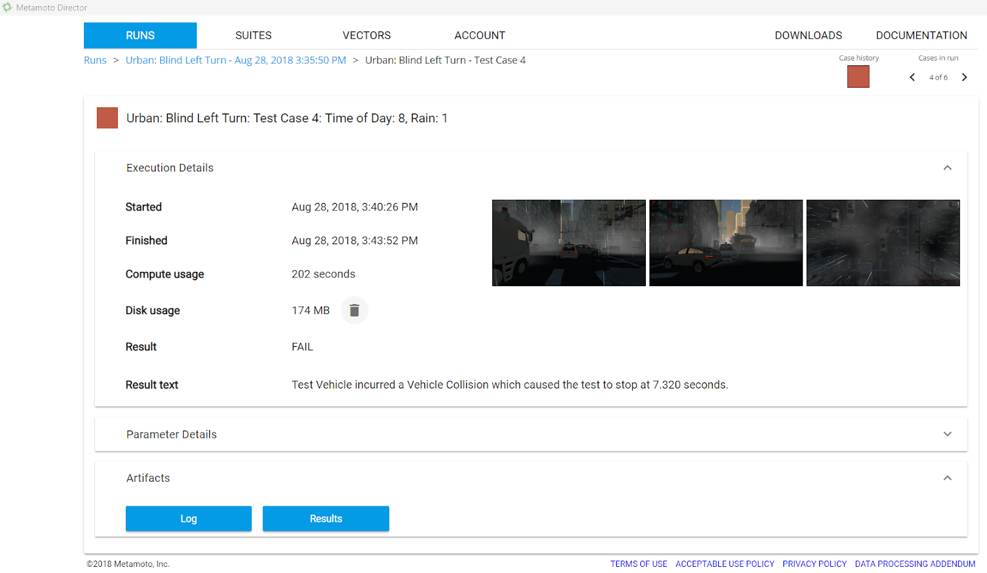Click the 174 MB disk usage value
The height and width of the screenshot is (573, 987).
pyautogui.click(x=311, y=310)
